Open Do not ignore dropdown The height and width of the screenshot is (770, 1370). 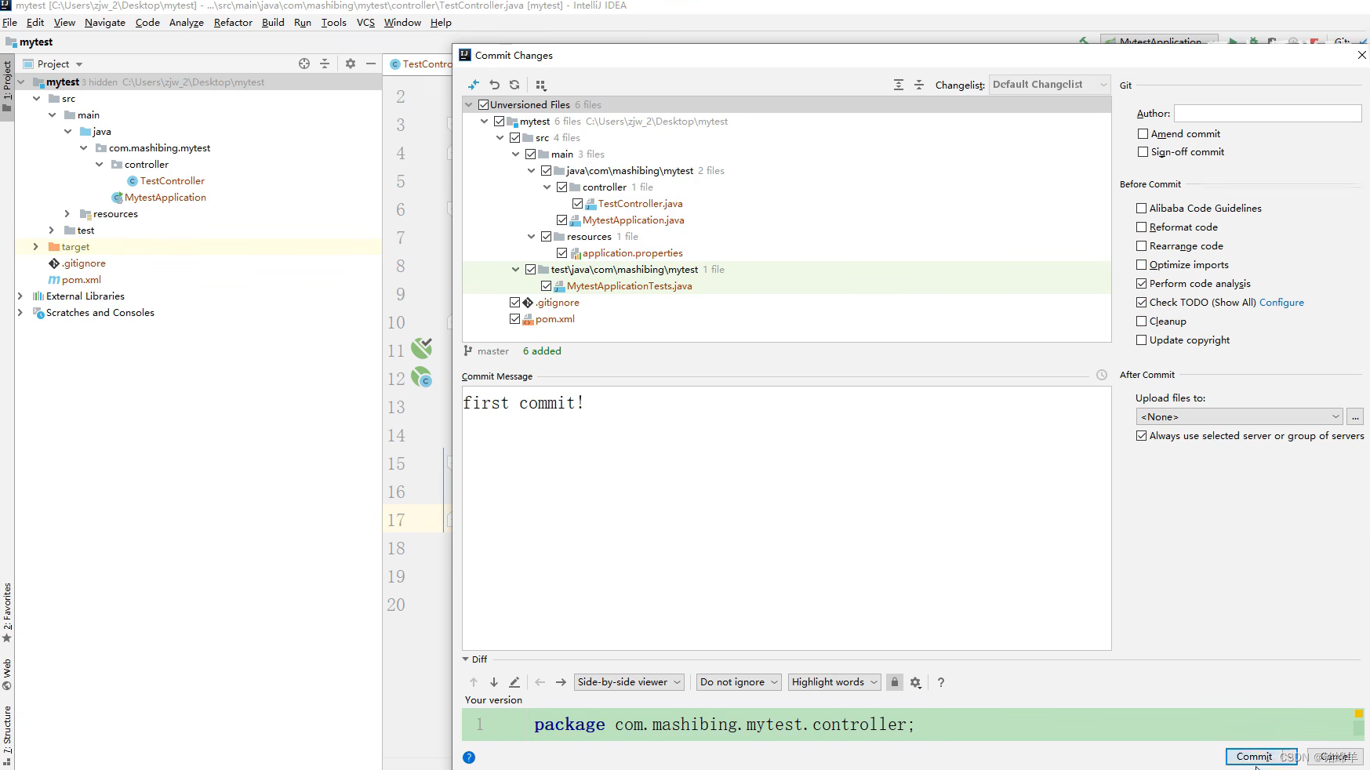pyautogui.click(x=739, y=682)
